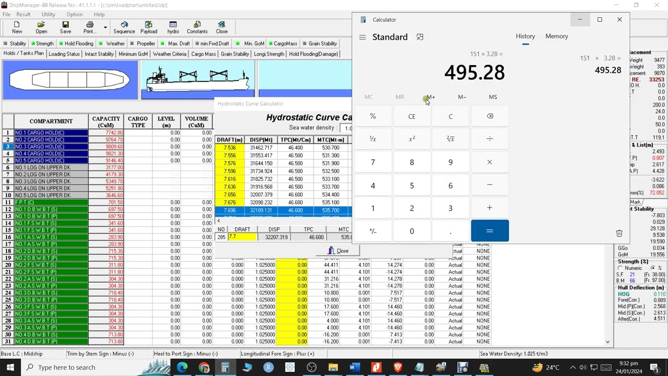Click the Close toolbar icon in ShipManager
Image resolution: width=668 pixels, height=376 pixels.
(222, 28)
